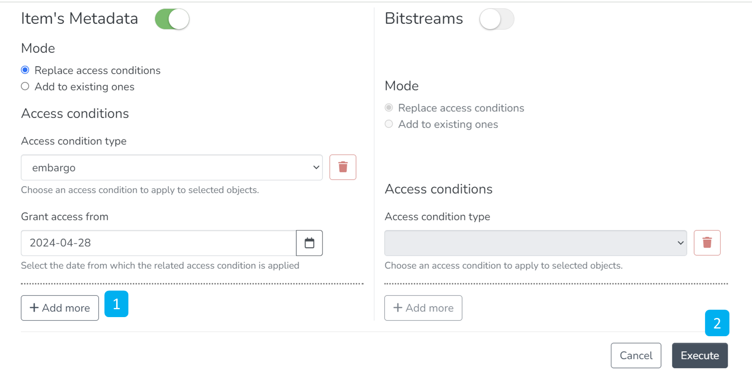The width and height of the screenshot is (752, 374).
Task: Open the calendar date picker
Action: coord(309,243)
